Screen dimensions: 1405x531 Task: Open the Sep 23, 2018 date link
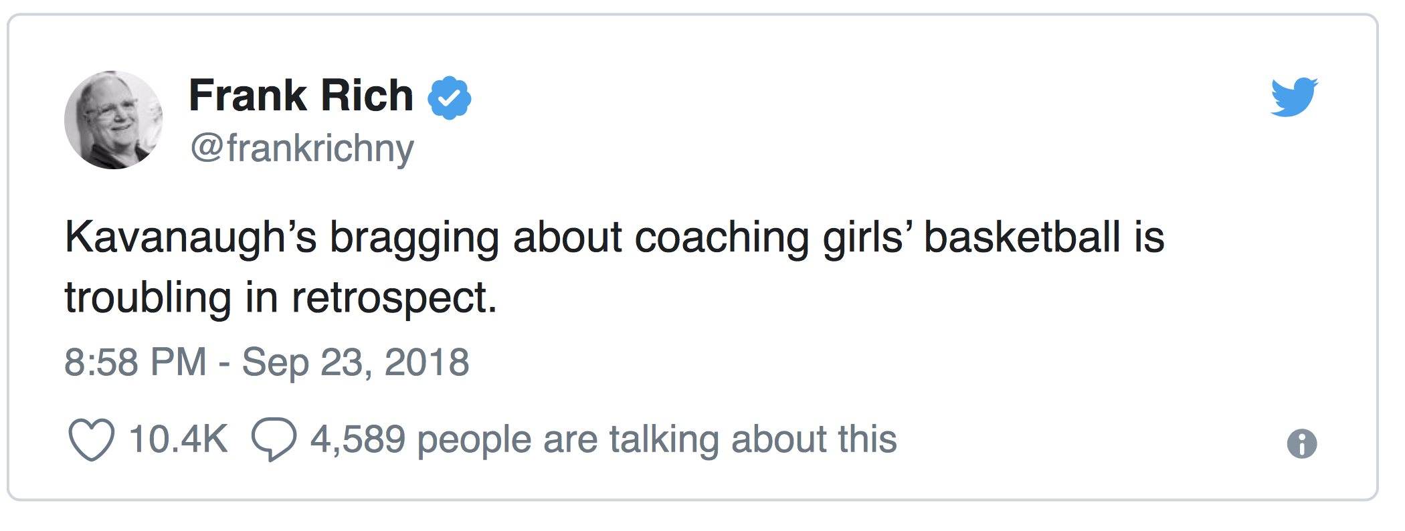point(355,363)
